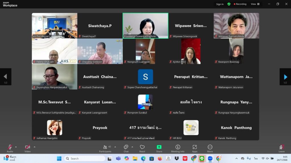
Task: Open the Apps panel
Action: point(195,148)
